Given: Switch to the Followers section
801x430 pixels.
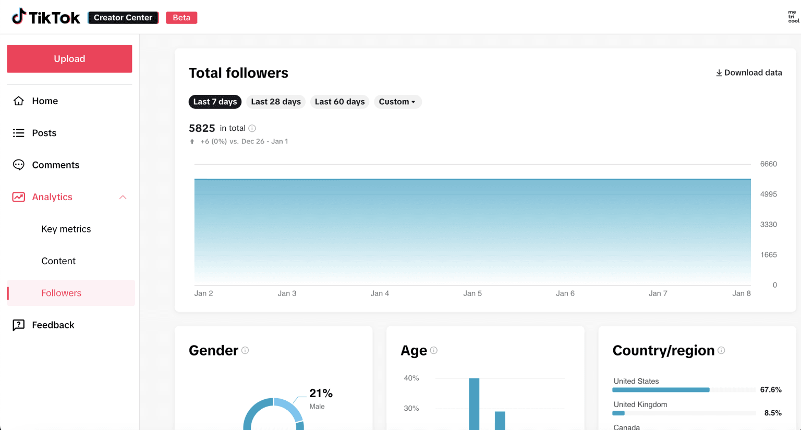Looking at the screenshot, I should [x=61, y=293].
